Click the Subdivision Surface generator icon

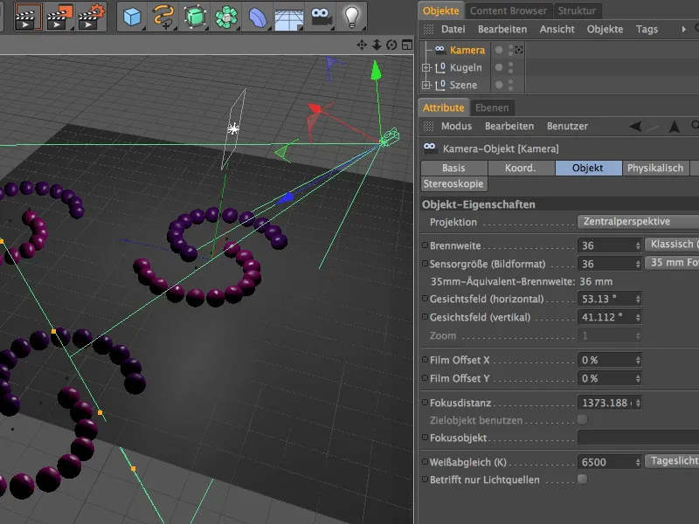tap(195, 17)
